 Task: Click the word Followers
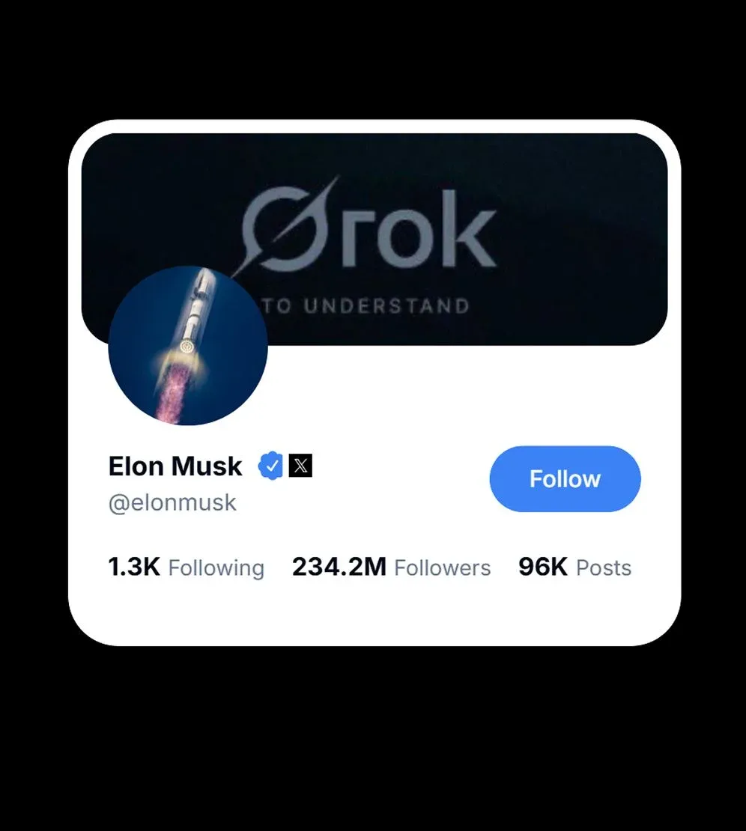(442, 568)
